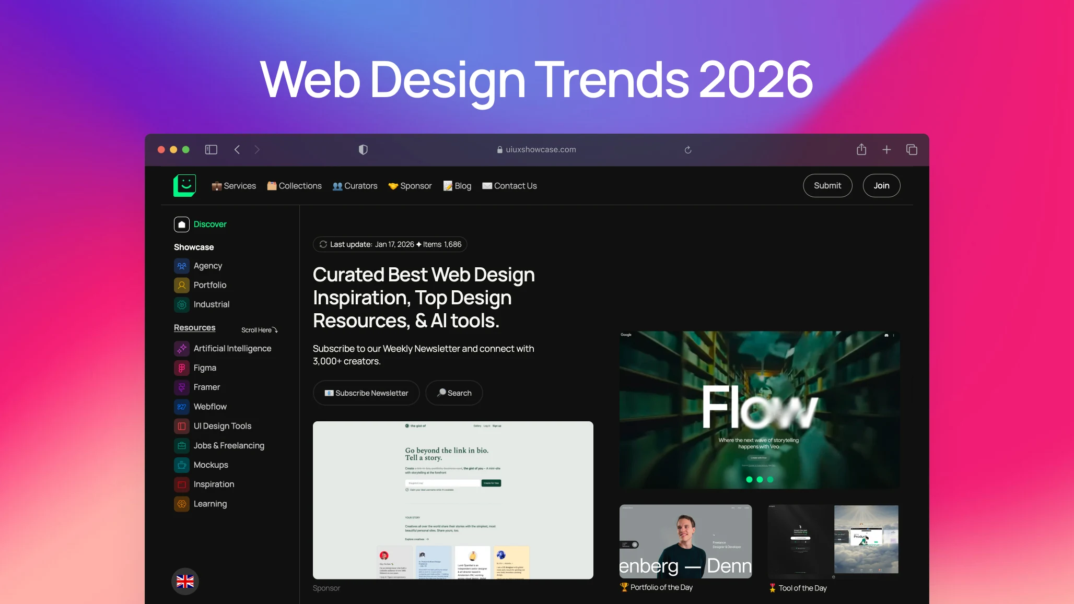Open the UK flag language selector
This screenshot has height=604, width=1074.
click(185, 581)
